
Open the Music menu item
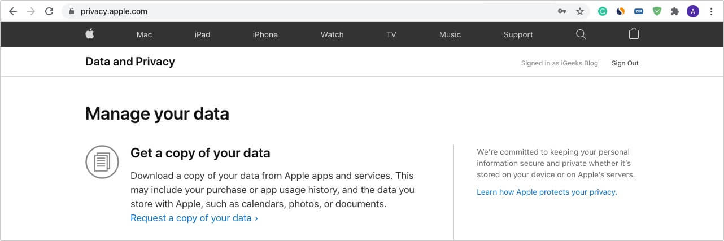pyautogui.click(x=450, y=34)
